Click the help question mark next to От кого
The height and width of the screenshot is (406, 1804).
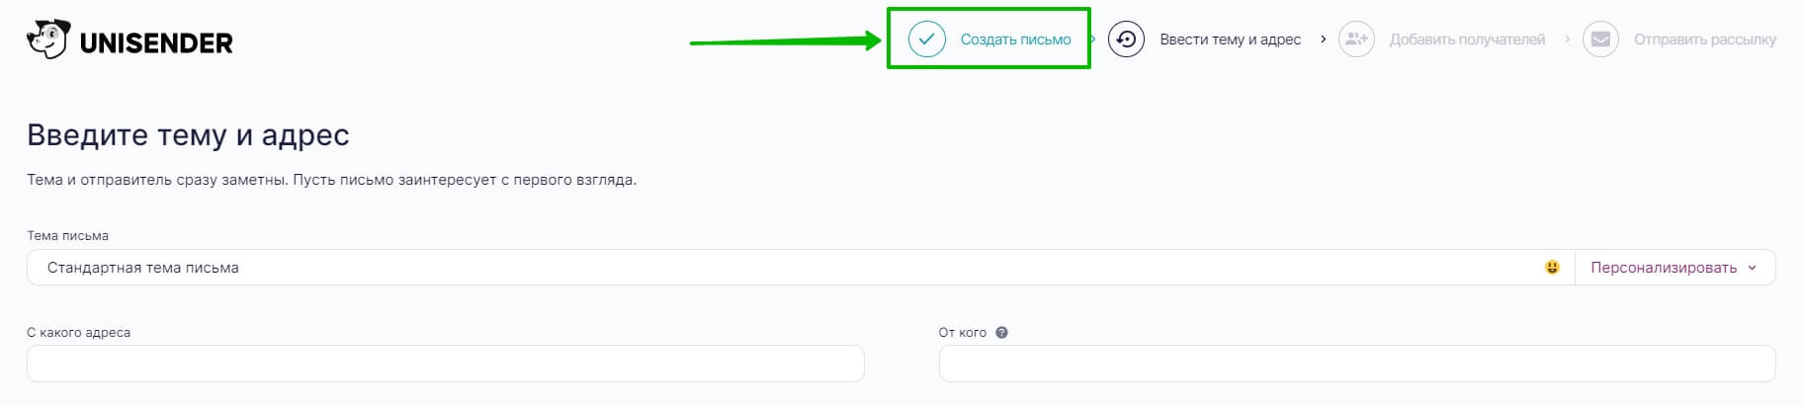(1001, 333)
